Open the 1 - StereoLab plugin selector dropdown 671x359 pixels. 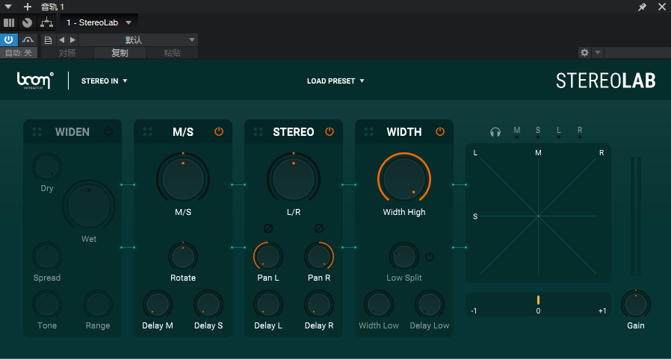point(99,22)
